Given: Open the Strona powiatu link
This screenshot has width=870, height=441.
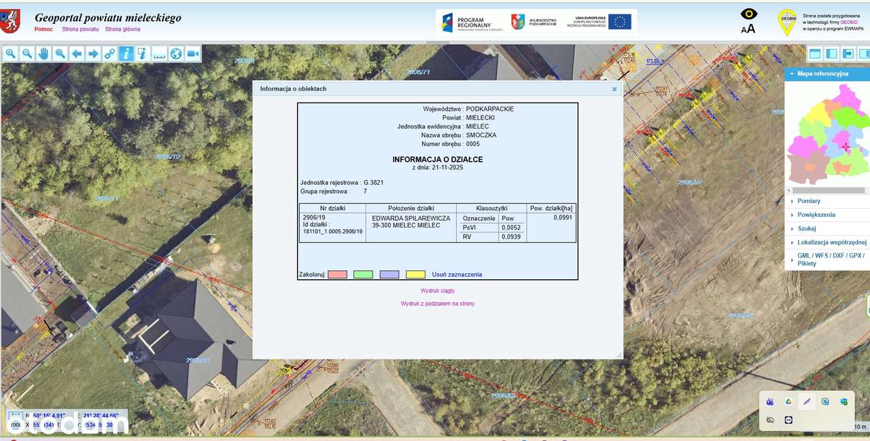Looking at the screenshot, I should (x=80, y=29).
